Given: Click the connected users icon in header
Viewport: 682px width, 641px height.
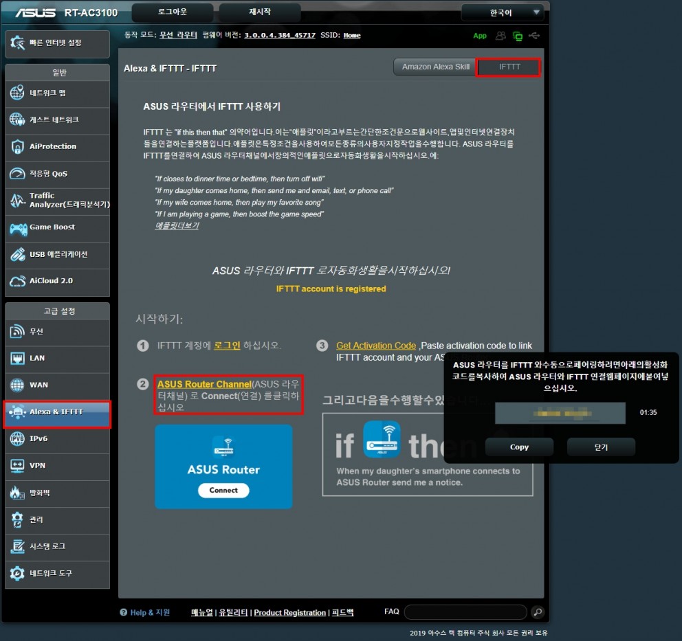Looking at the screenshot, I should 500,36.
